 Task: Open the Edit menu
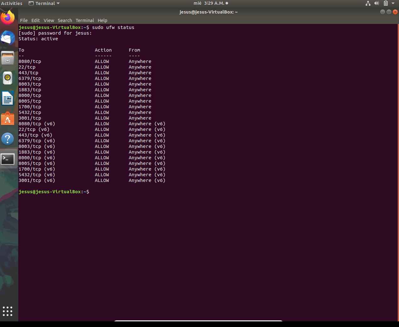pyautogui.click(x=36, y=20)
